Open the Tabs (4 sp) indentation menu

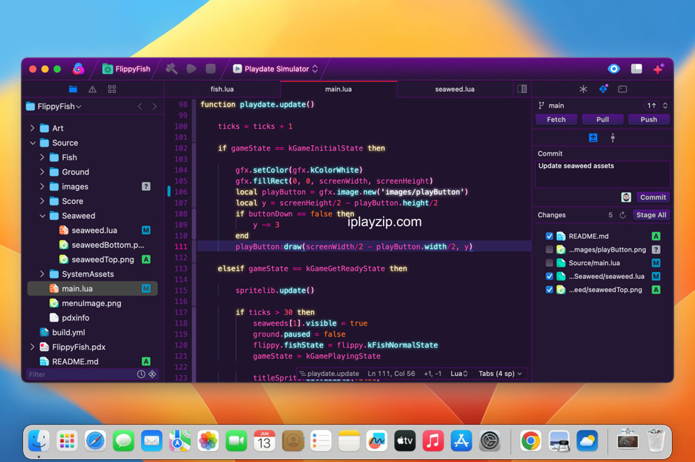[500, 373]
